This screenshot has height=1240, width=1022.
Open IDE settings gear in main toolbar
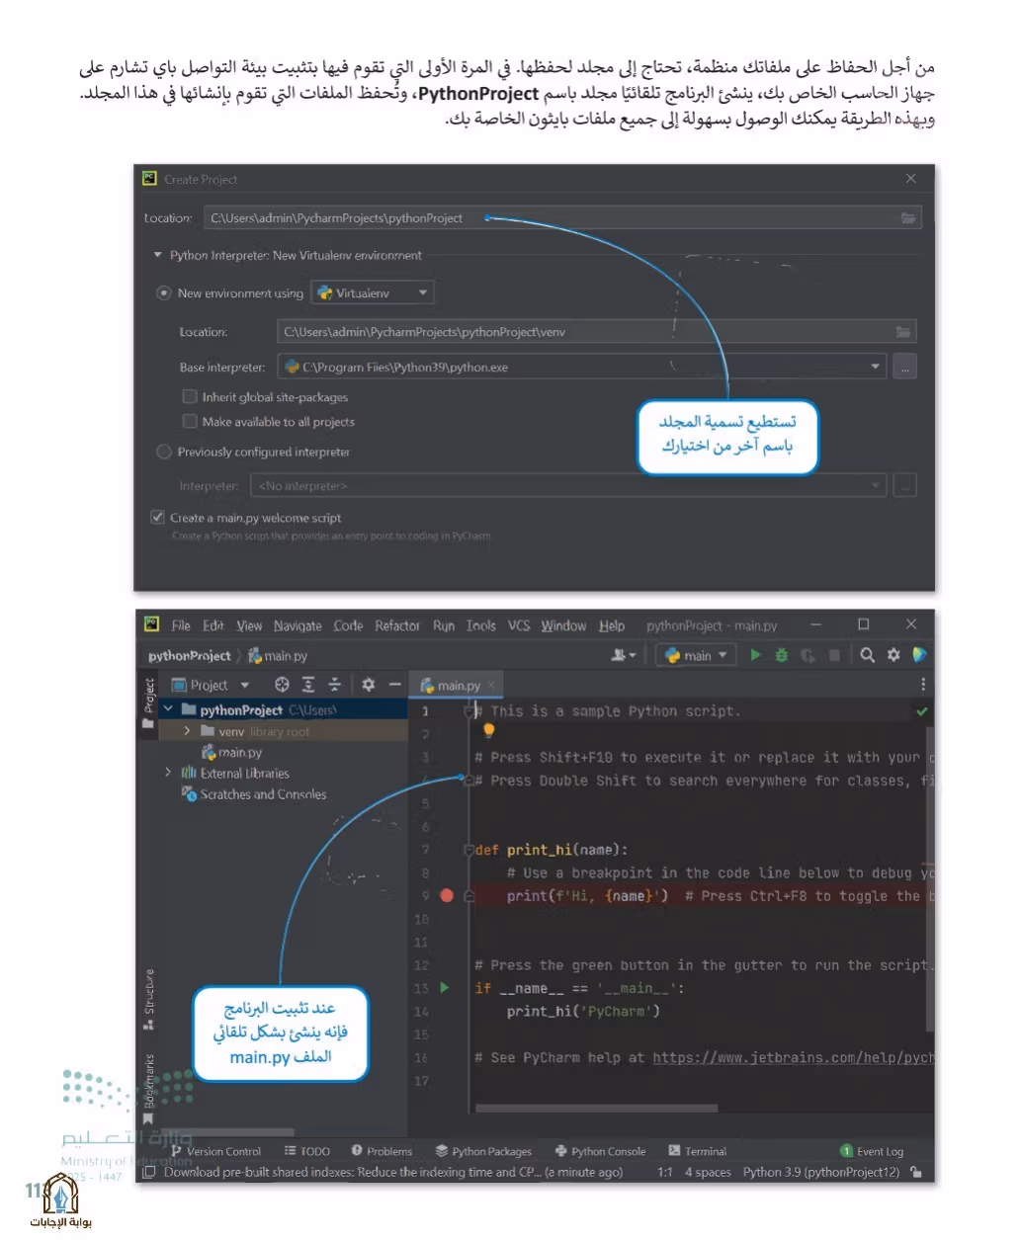894,655
